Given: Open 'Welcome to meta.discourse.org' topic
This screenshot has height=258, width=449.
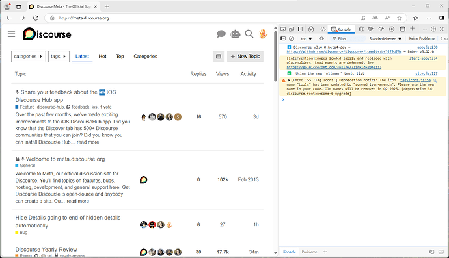Looking at the screenshot, I should point(65,159).
